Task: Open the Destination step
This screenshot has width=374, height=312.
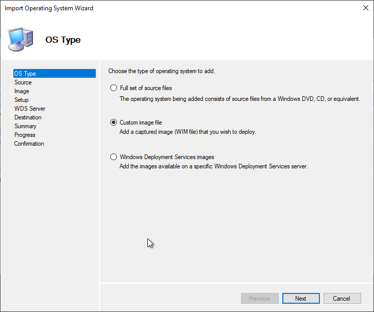Action: [x=28, y=117]
